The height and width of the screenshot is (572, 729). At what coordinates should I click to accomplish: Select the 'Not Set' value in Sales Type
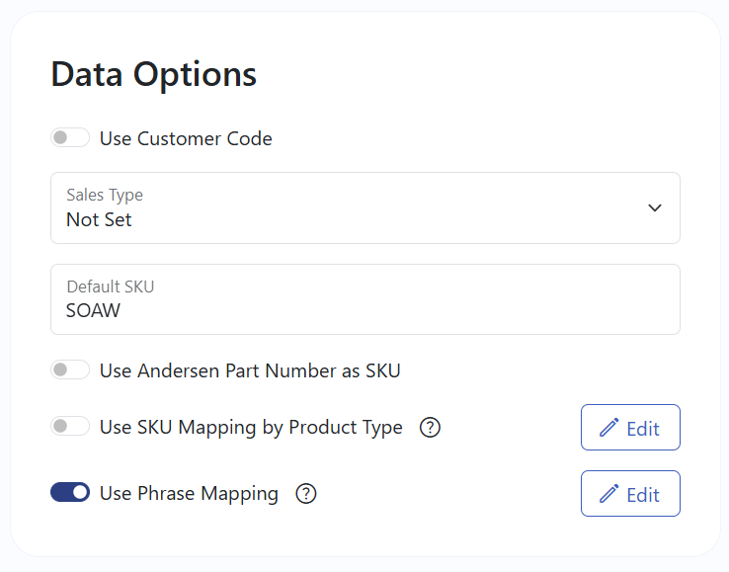(x=99, y=219)
